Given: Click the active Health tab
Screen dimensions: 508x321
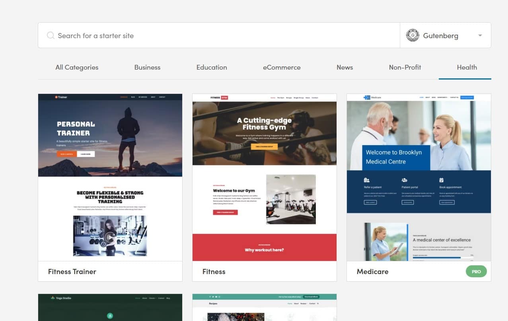Looking at the screenshot, I should coord(466,67).
